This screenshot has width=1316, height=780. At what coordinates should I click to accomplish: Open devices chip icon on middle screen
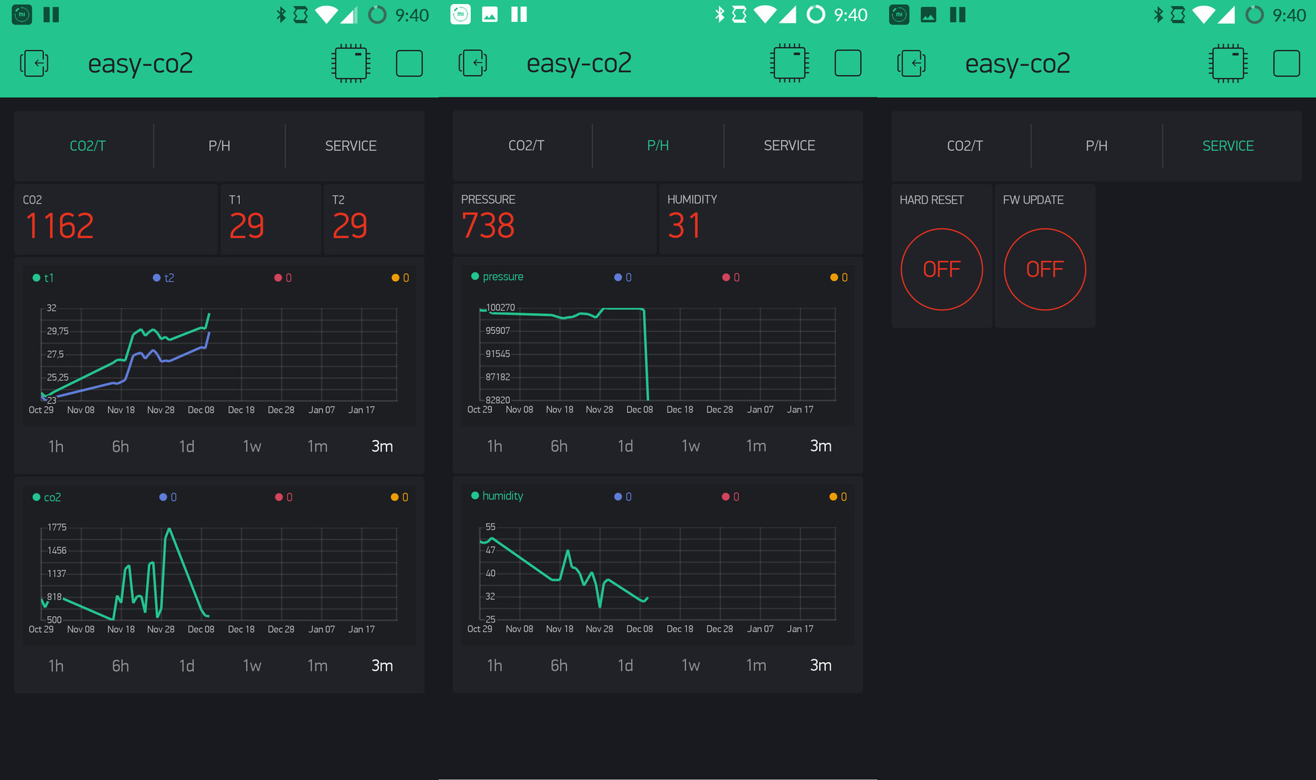[x=790, y=64]
